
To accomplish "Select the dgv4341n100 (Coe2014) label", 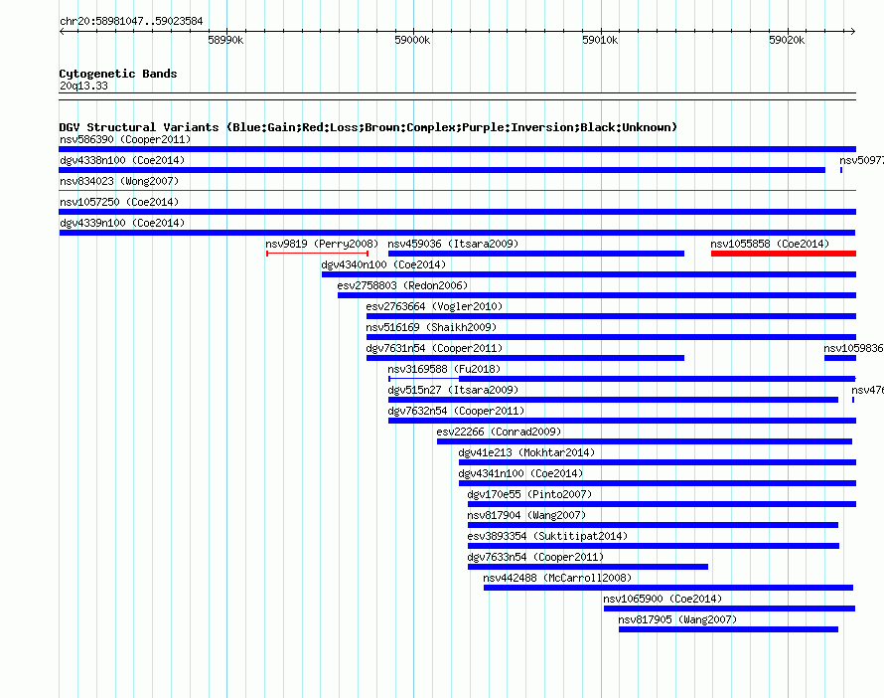I will click(x=520, y=473).
